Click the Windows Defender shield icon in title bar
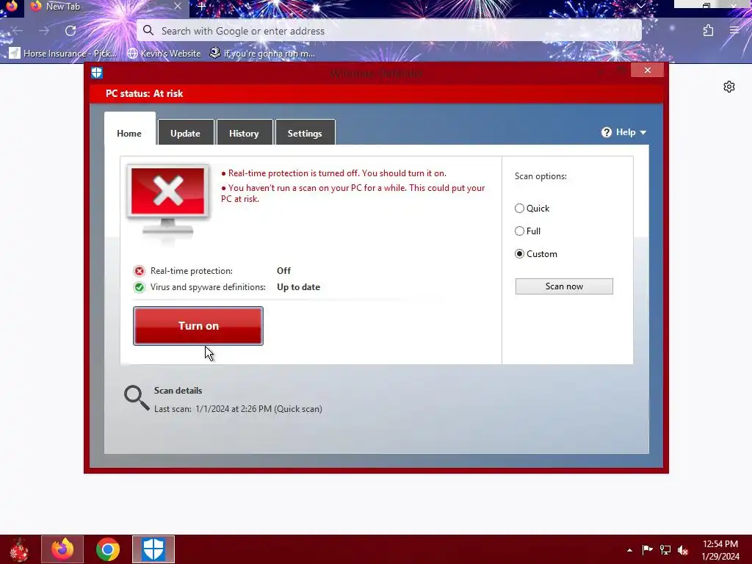The image size is (752, 564). 97,73
